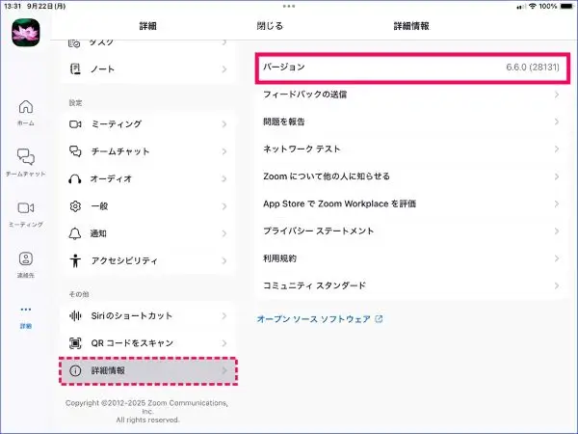Open チームチャット settings row
The height and width of the screenshot is (434, 578).
coord(147,151)
